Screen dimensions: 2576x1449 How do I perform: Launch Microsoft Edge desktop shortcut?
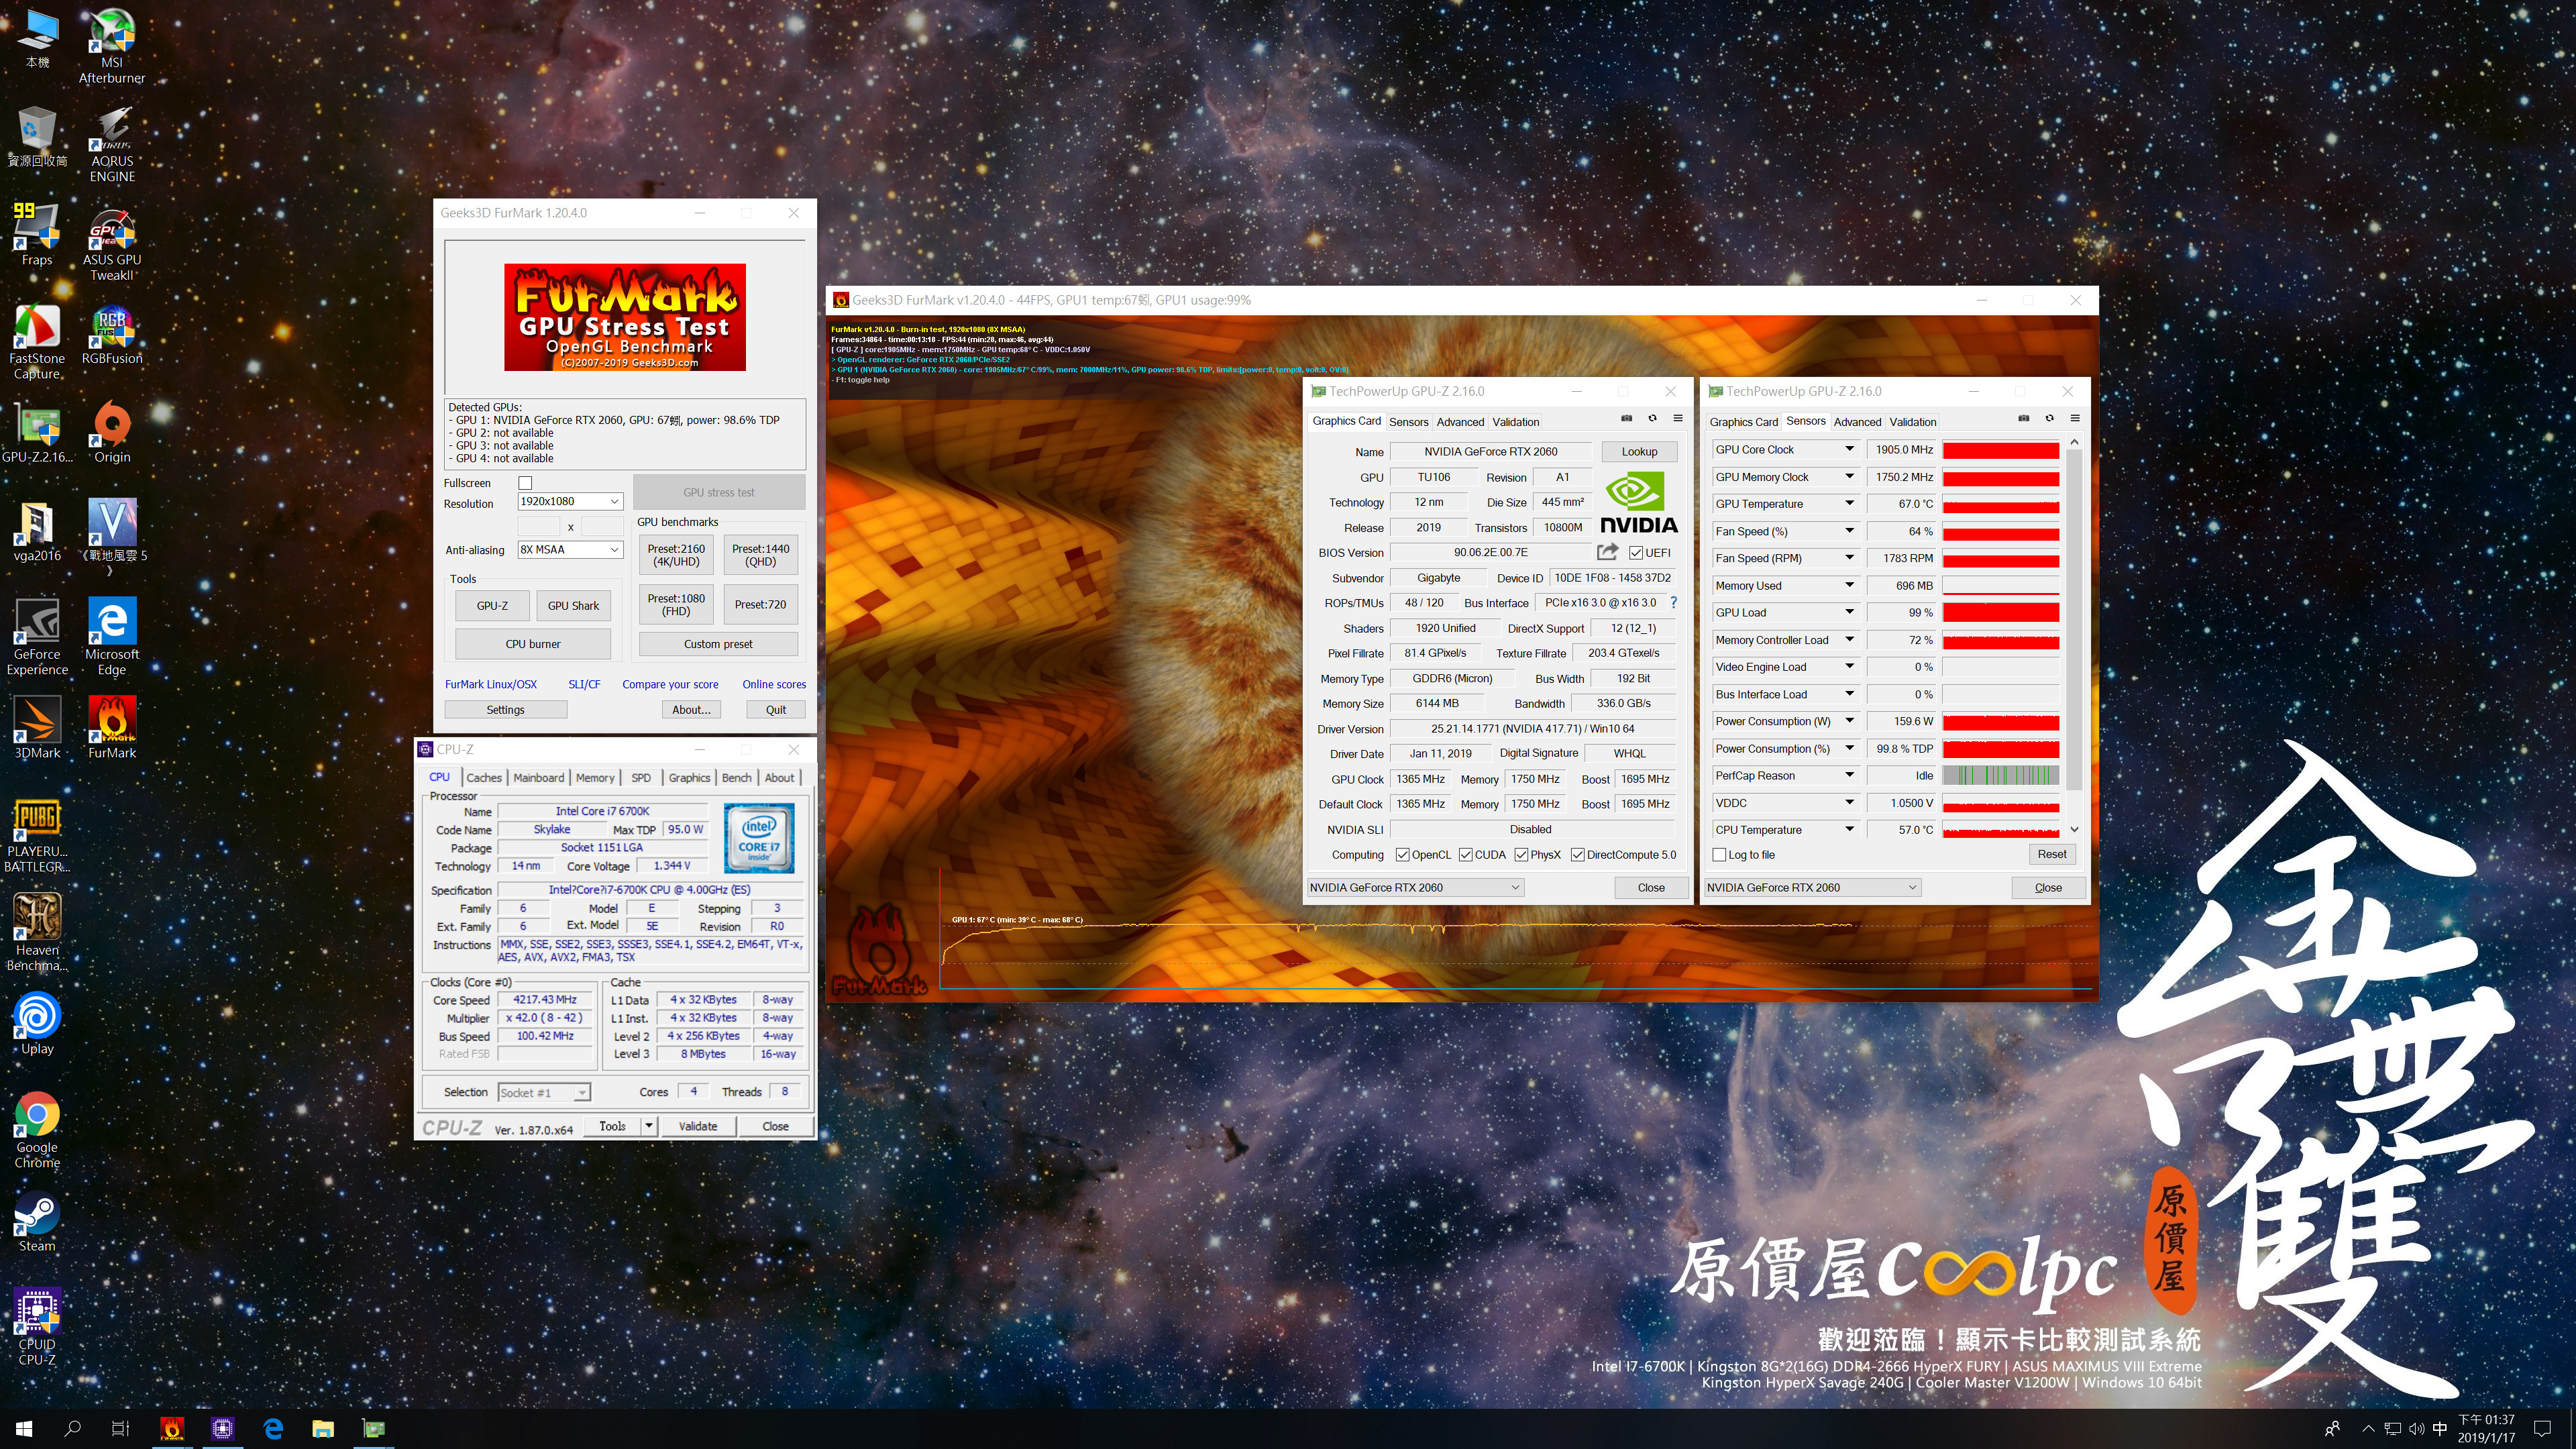pos(112,637)
